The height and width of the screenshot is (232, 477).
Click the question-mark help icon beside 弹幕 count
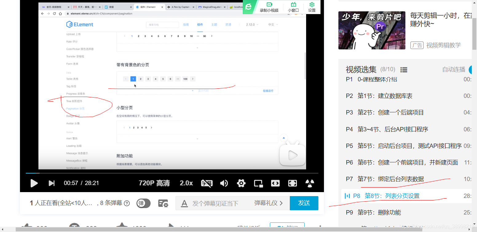click(x=127, y=203)
